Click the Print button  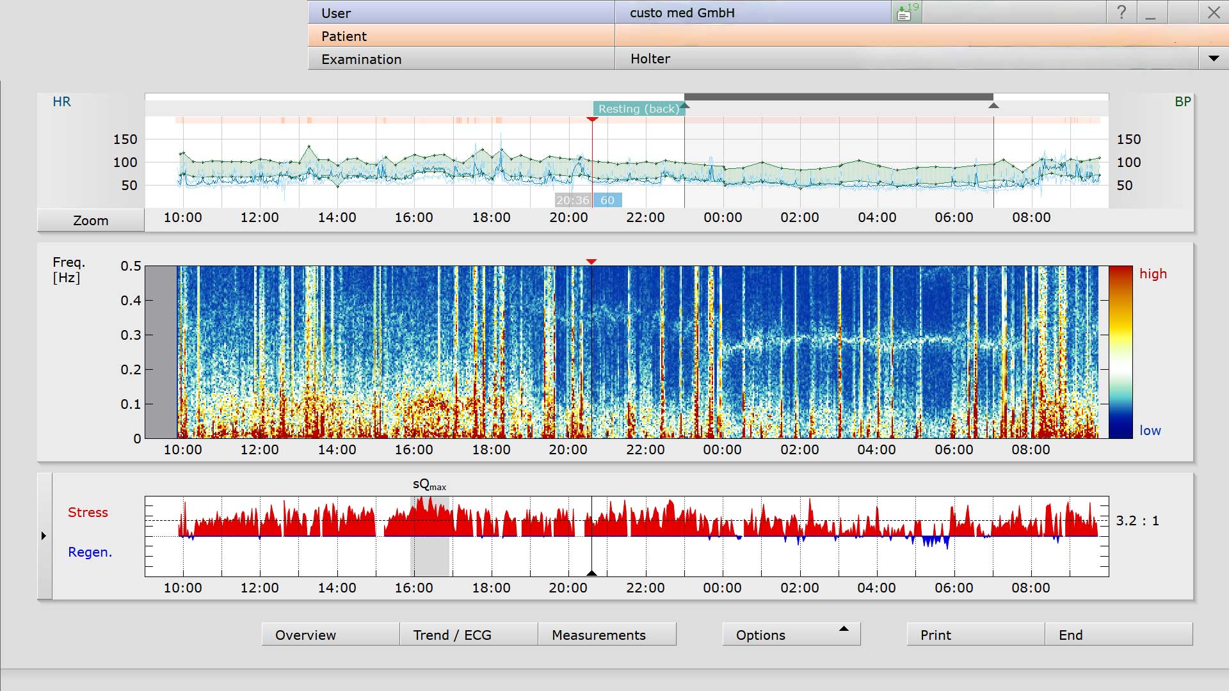pyautogui.click(x=976, y=634)
